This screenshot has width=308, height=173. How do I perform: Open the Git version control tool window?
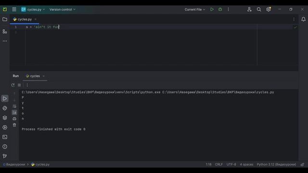coord(5,156)
